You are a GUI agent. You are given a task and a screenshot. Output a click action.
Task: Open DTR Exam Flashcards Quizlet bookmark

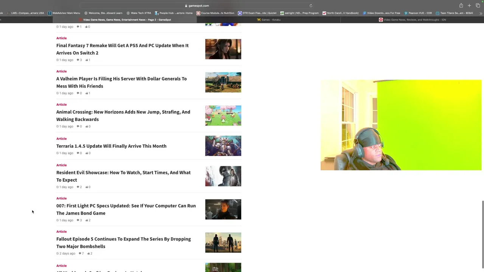click(x=257, y=13)
